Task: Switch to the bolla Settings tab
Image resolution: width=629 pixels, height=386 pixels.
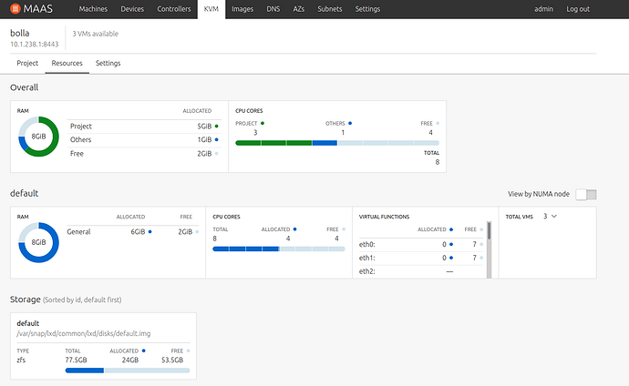Action: [108, 63]
